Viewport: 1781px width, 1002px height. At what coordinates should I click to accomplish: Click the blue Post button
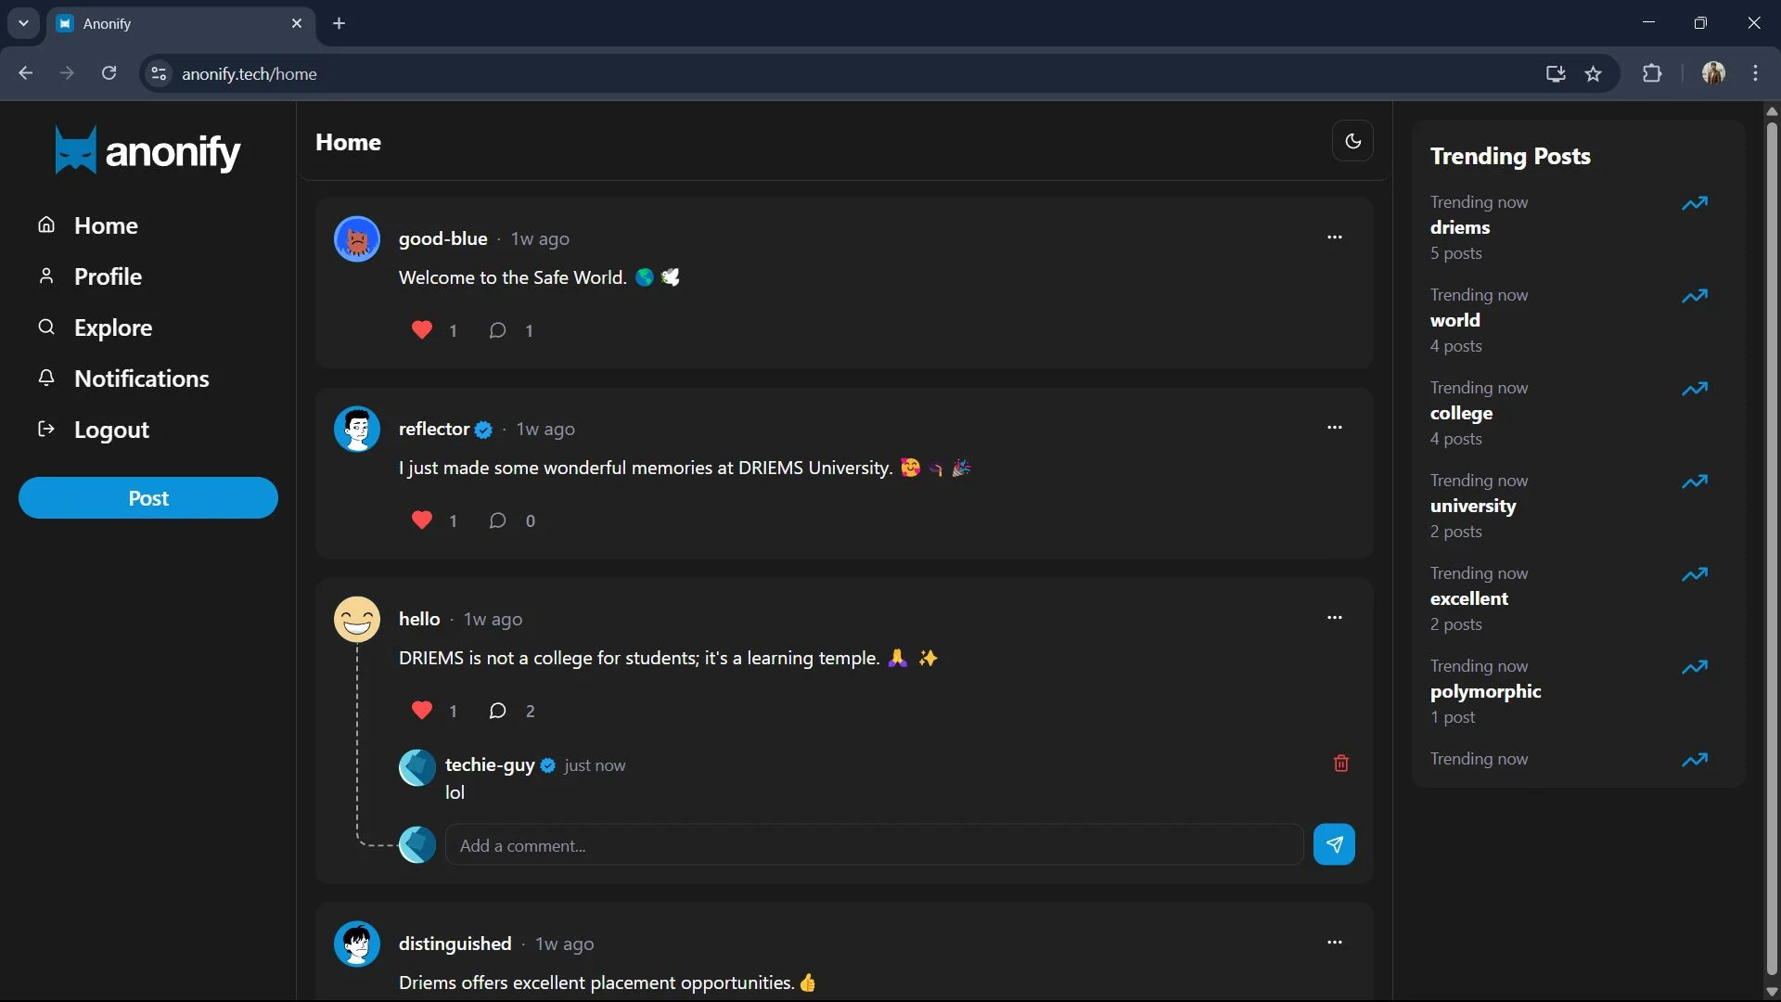[148, 498]
